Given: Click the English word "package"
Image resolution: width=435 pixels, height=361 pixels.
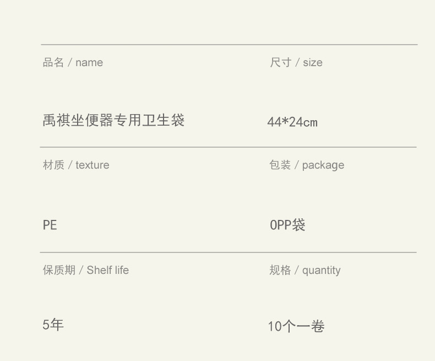Looking at the screenshot, I should click(323, 165).
